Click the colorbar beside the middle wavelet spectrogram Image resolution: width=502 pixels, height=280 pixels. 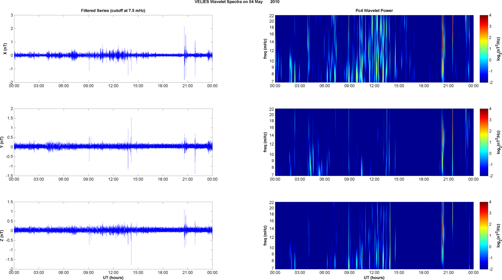click(x=484, y=142)
